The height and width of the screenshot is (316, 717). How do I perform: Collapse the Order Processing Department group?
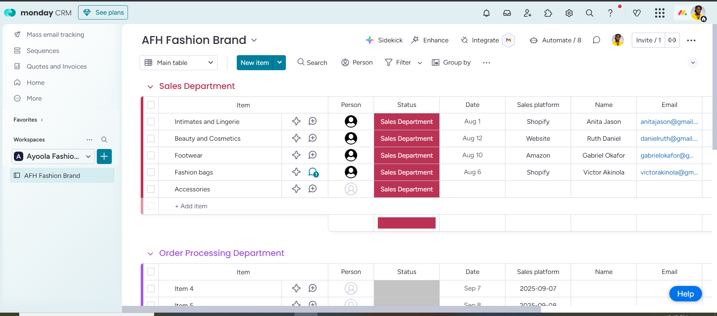150,254
